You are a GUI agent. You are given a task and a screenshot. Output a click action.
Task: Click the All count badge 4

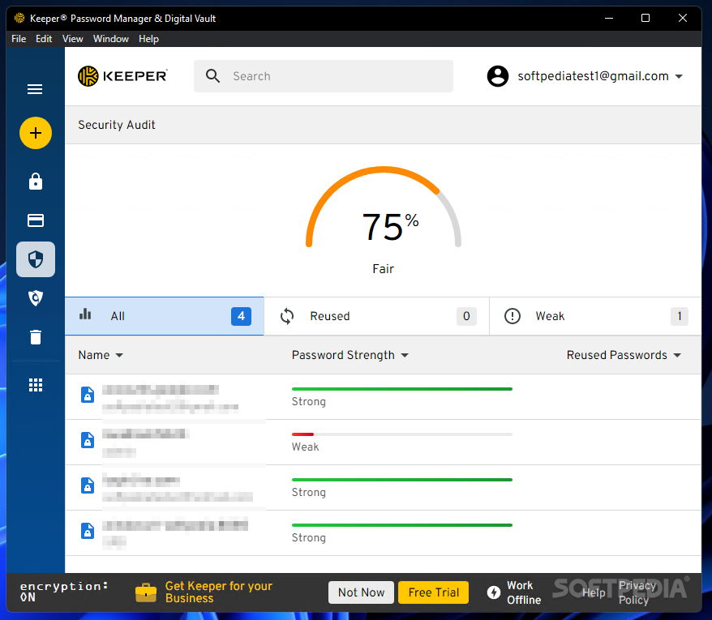click(241, 316)
